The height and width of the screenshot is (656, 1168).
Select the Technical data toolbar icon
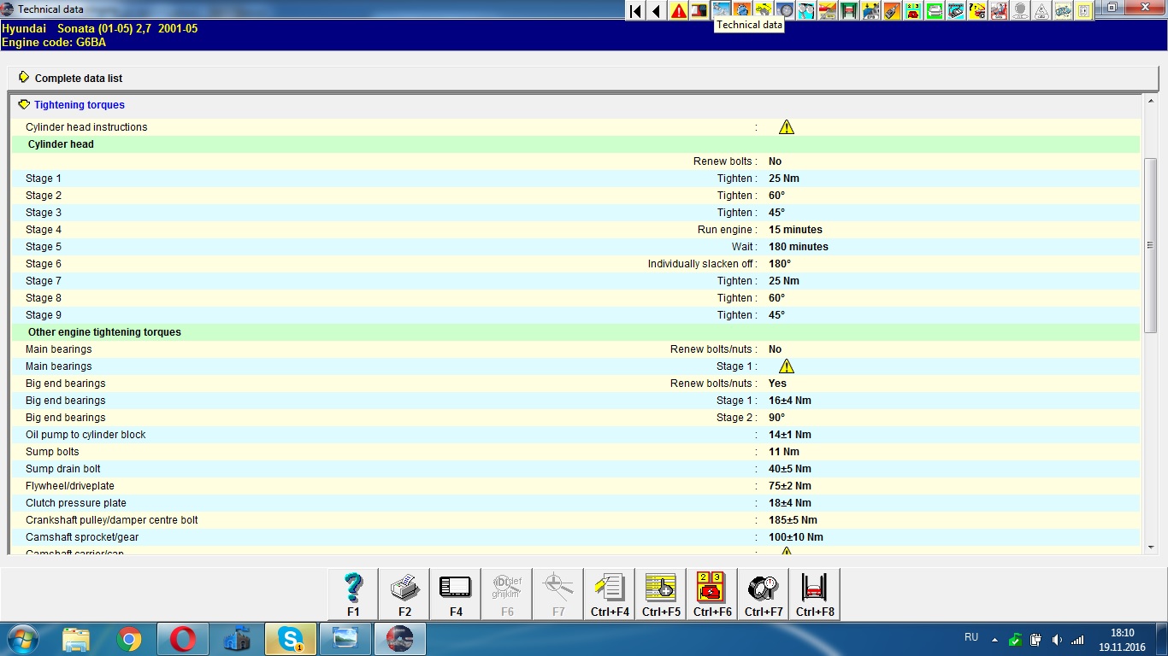[x=722, y=11]
